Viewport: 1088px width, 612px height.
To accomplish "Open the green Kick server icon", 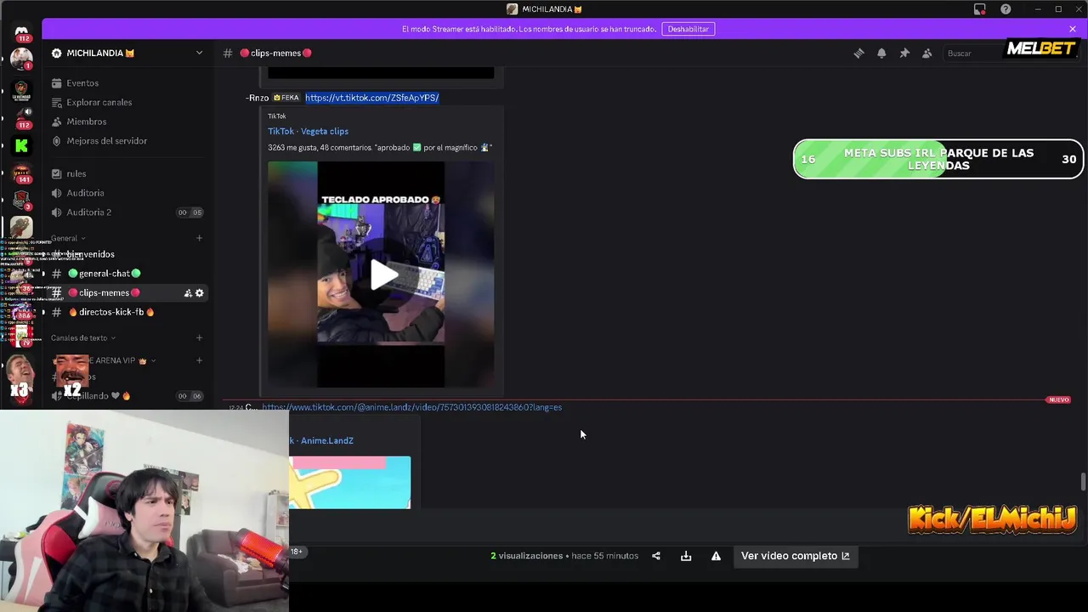I will 21,146.
